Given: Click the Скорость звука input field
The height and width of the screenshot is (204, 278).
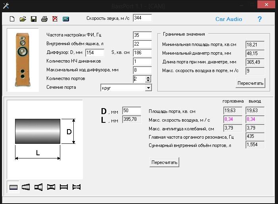Looking at the screenshot, I should click(142, 18).
